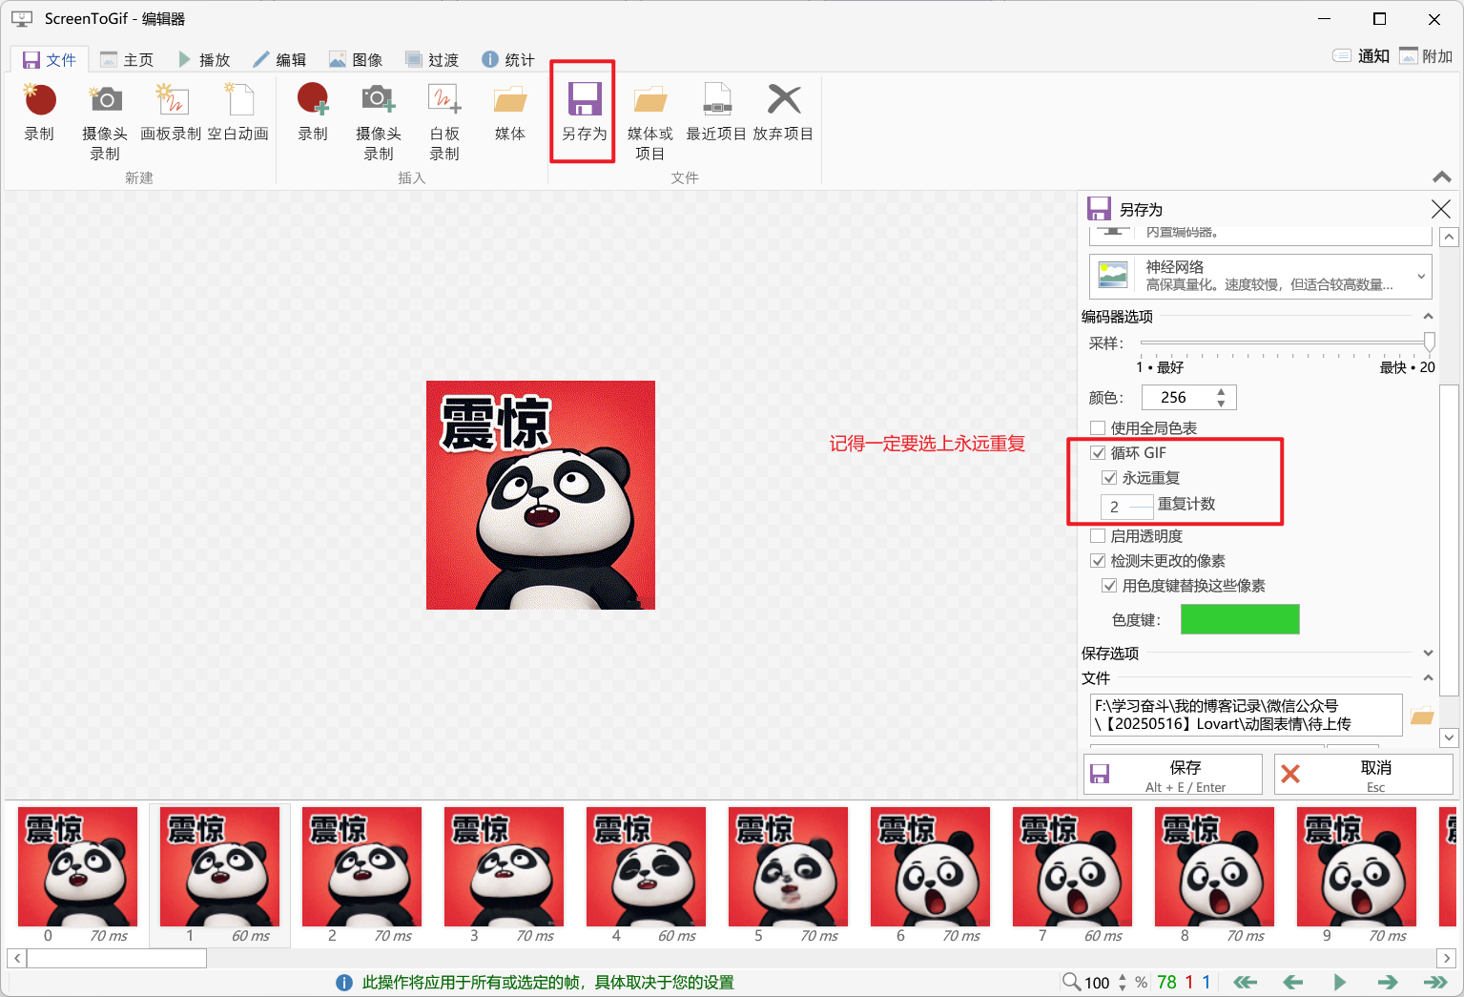
Task: Select frame 4 thumbnail
Action: (646, 875)
